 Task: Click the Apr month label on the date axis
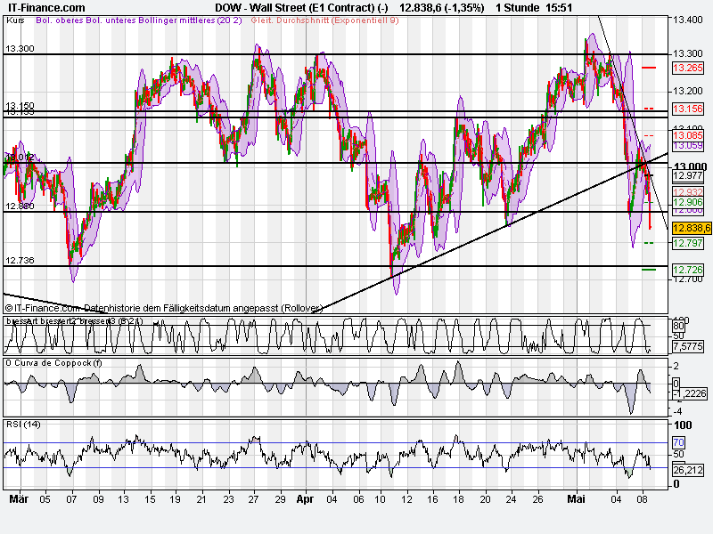click(x=305, y=499)
